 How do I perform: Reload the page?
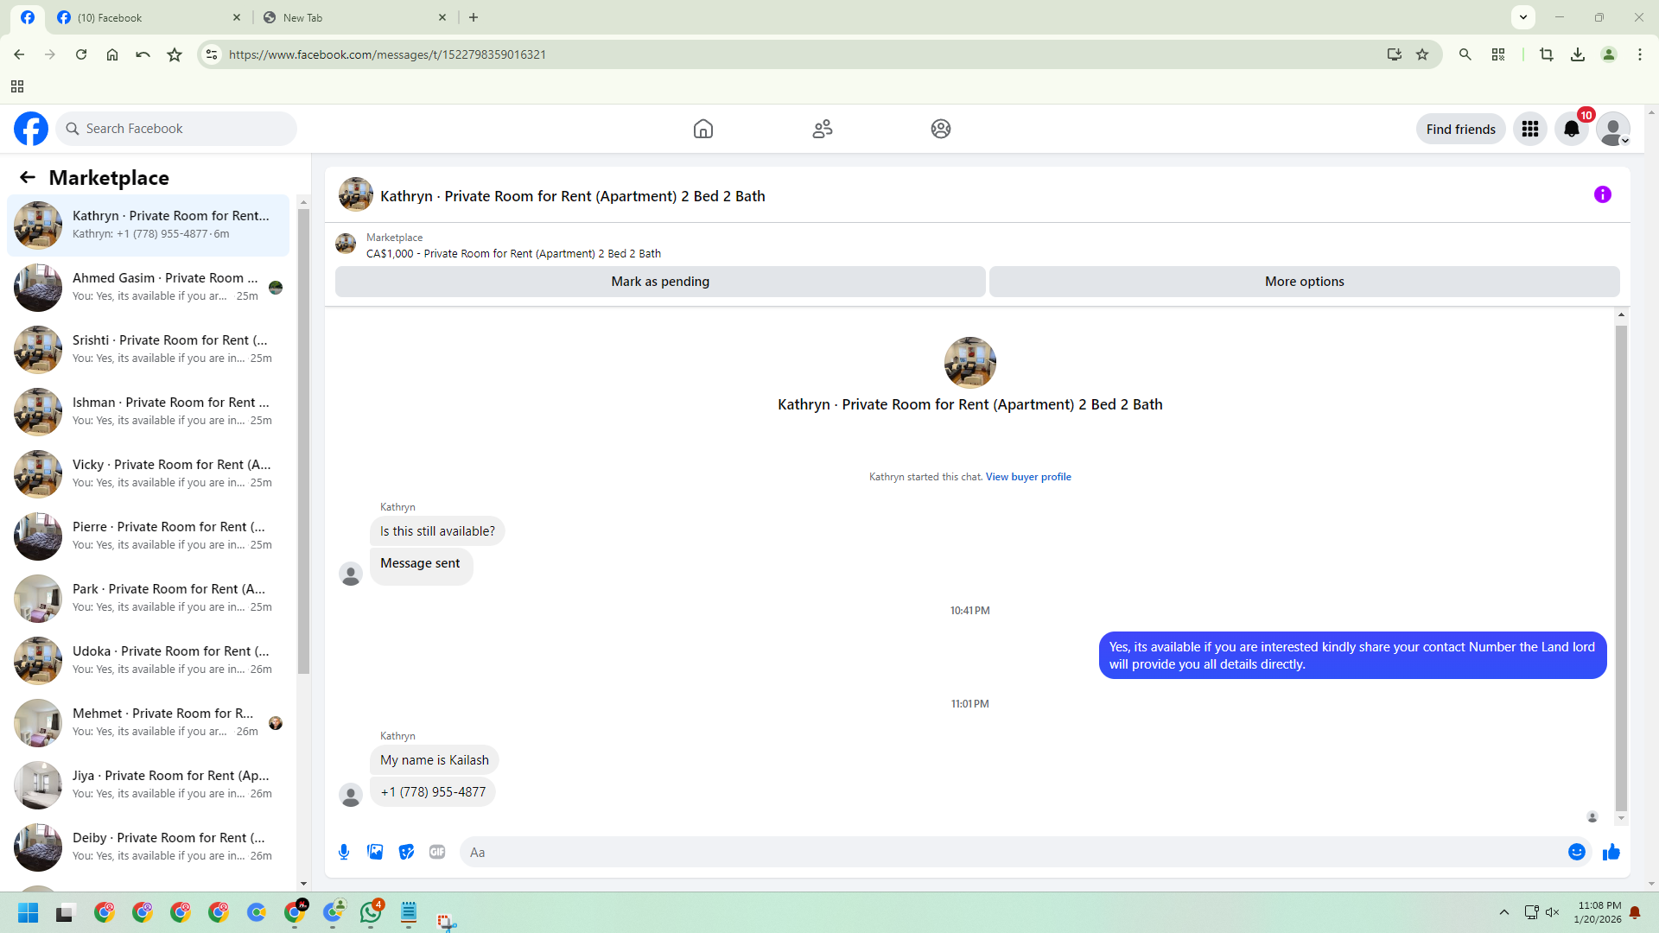[81, 54]
